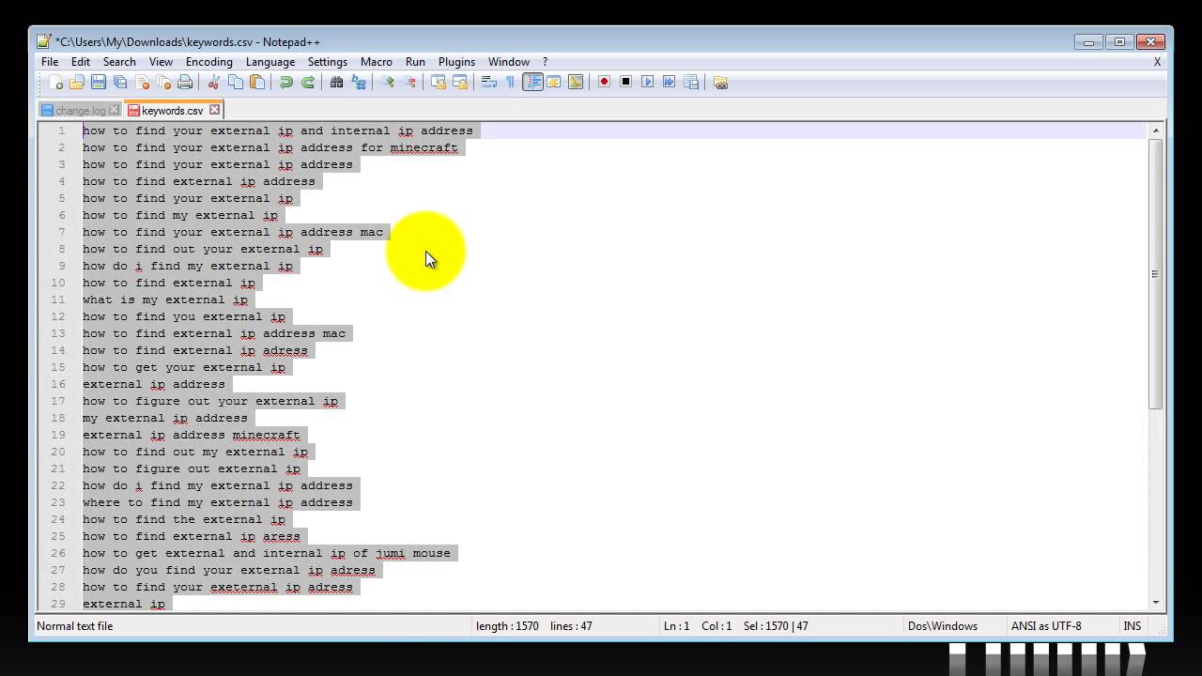Click Run macro multiple times icon

coord(669,83)
